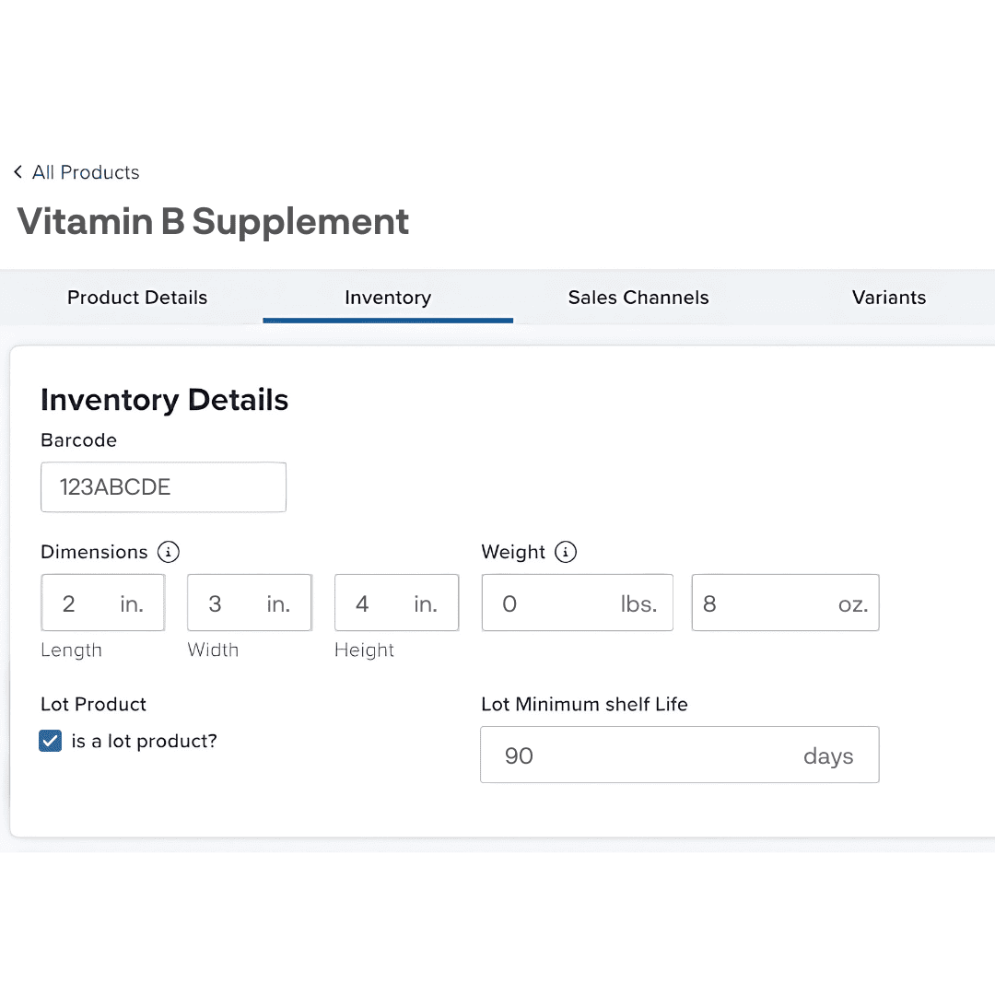Click the weight pounds (lbs.) field
Image resolution: width=995 pixels, height=995 pixels.
tap(577, 603)
